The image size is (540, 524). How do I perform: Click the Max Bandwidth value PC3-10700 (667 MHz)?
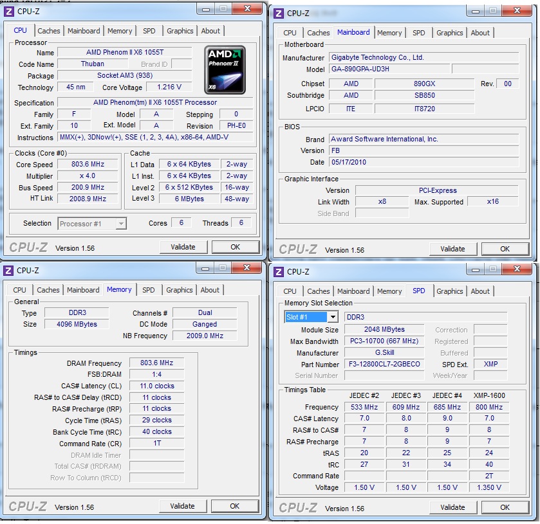[384, 341]
